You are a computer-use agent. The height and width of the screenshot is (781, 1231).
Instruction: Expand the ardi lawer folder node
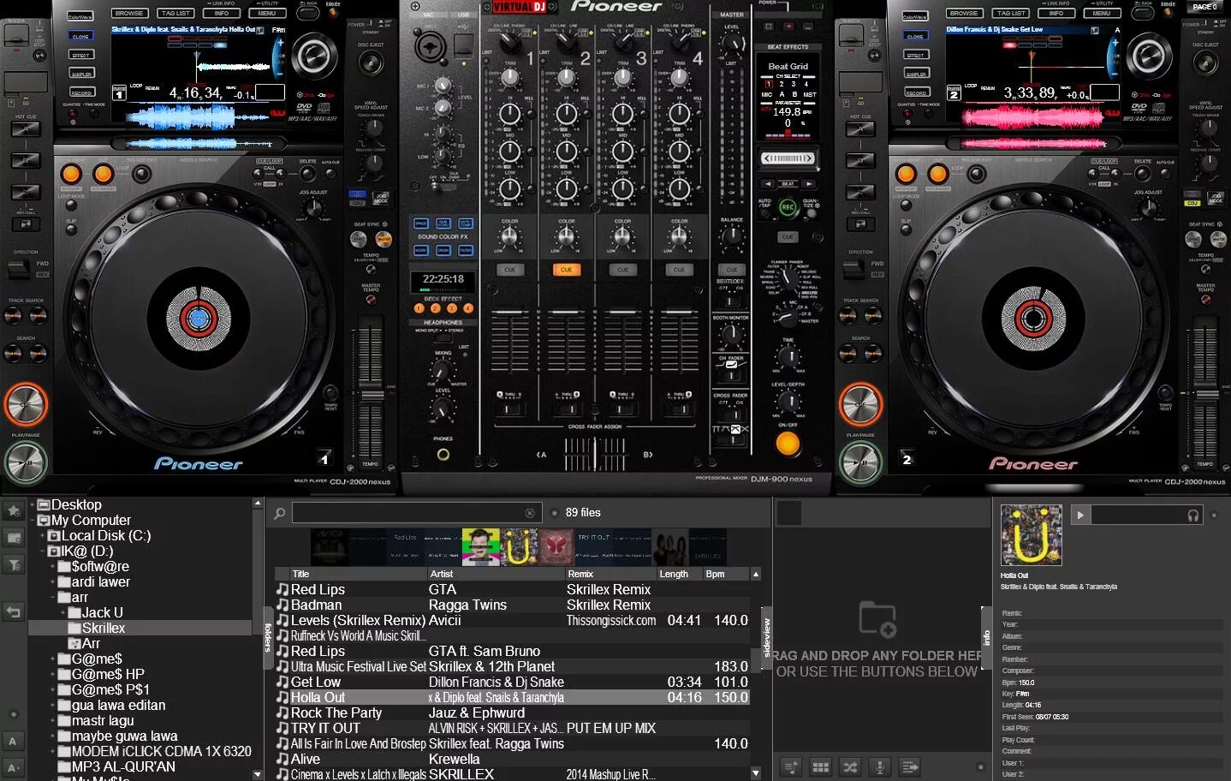pyautogui.click(x=53, y=581)
